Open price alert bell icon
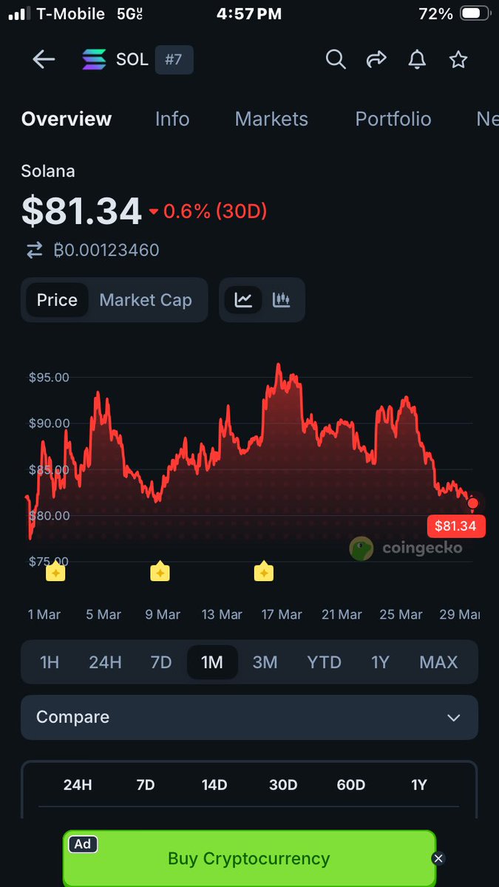The width and height of the screenshot is (499, 887). point(418,60)
